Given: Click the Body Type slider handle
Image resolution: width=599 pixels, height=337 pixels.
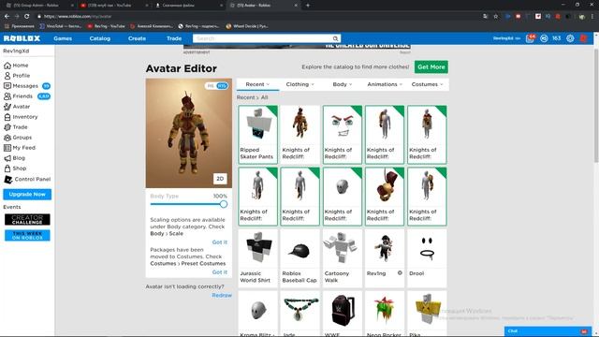Looking at the screenshot, I should 224,204.
